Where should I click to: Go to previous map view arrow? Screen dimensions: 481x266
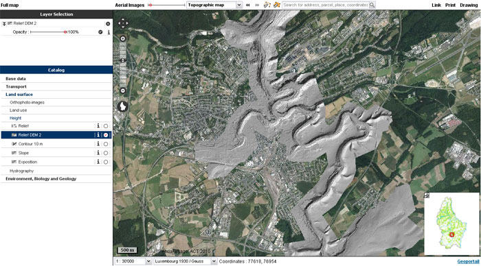click(248, 5)
